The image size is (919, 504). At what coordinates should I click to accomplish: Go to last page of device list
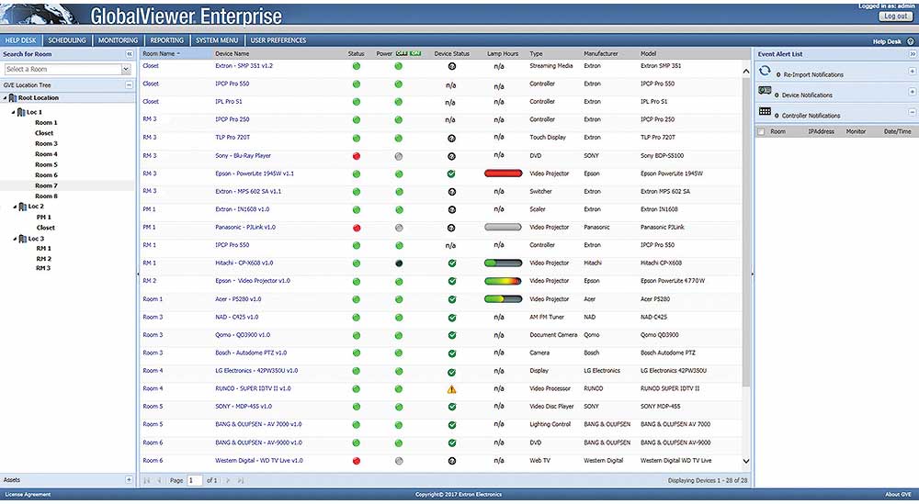tap(240, 480)
